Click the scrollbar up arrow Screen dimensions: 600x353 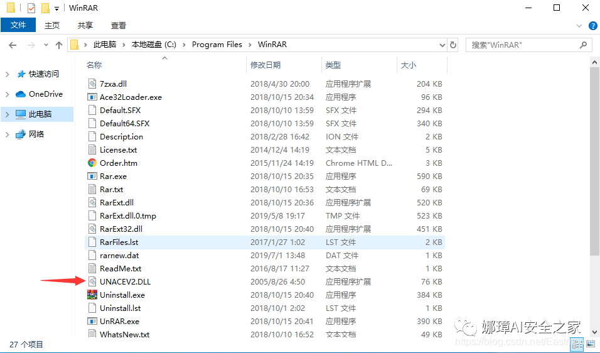(594, 62)
